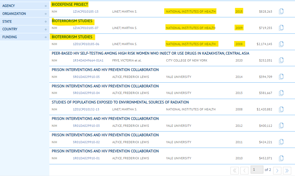The height and width of the screenshot is (176, 295).
Task: Open Prison Interventions title for 2010 grant
Action: [105, 151]
